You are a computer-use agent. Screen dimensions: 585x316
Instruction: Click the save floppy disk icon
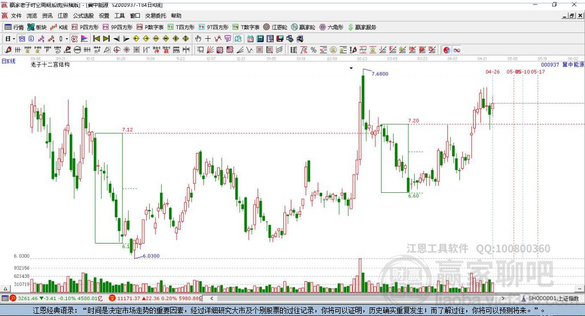pyautogui.click(x=280, y=39)
